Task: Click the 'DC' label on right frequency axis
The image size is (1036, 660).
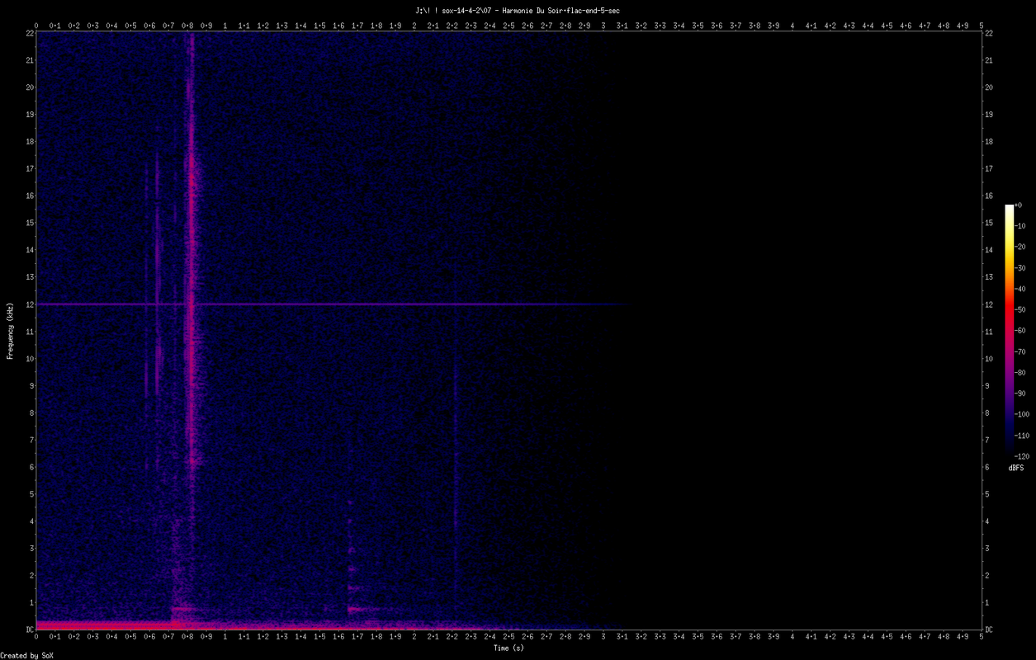Action: [x=989, y=629]
